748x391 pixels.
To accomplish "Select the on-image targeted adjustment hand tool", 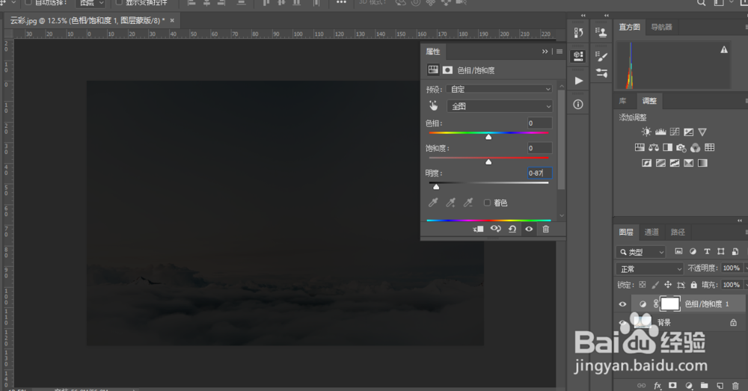I will tap(433, 106).
